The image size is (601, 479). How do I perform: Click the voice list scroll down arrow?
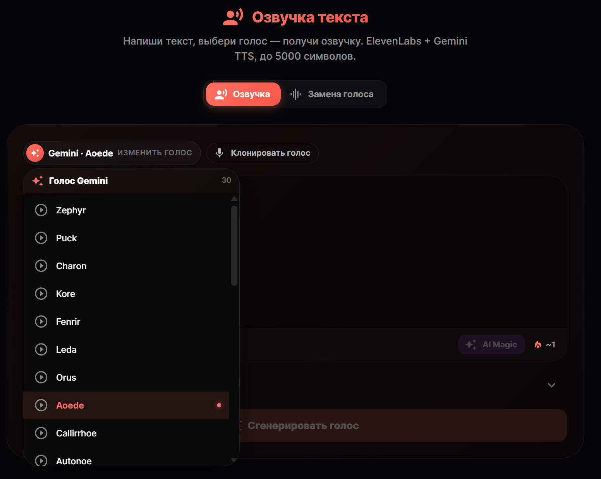pos(234,460)
